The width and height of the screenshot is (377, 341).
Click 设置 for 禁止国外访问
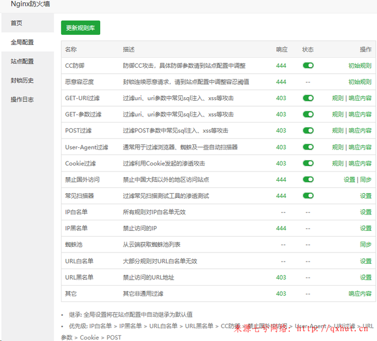tap(349, 180)
